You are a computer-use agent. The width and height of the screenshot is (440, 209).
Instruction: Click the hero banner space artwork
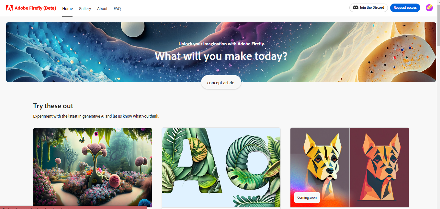tap(221, 52)
